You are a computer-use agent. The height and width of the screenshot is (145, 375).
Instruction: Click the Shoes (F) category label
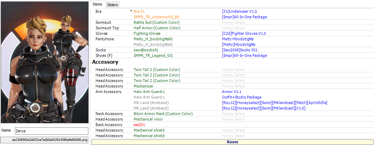[x=104, y=55]
